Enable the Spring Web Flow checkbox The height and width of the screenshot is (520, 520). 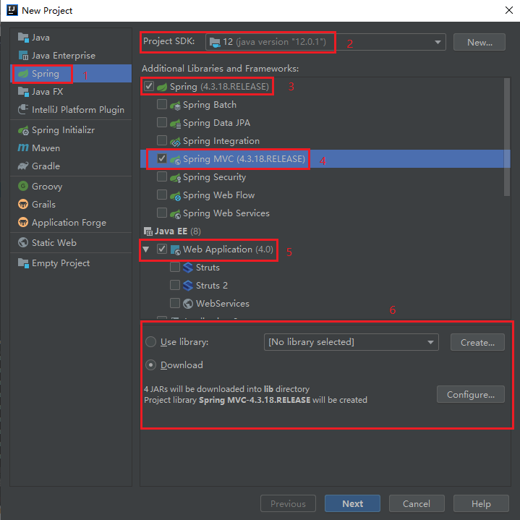click(x=162, y=195)
